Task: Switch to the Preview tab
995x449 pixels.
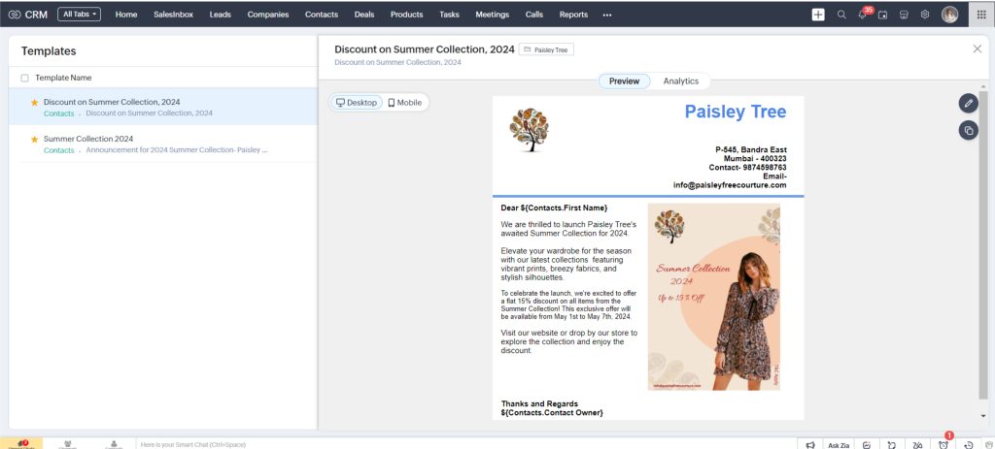Action: coord(625,81)
